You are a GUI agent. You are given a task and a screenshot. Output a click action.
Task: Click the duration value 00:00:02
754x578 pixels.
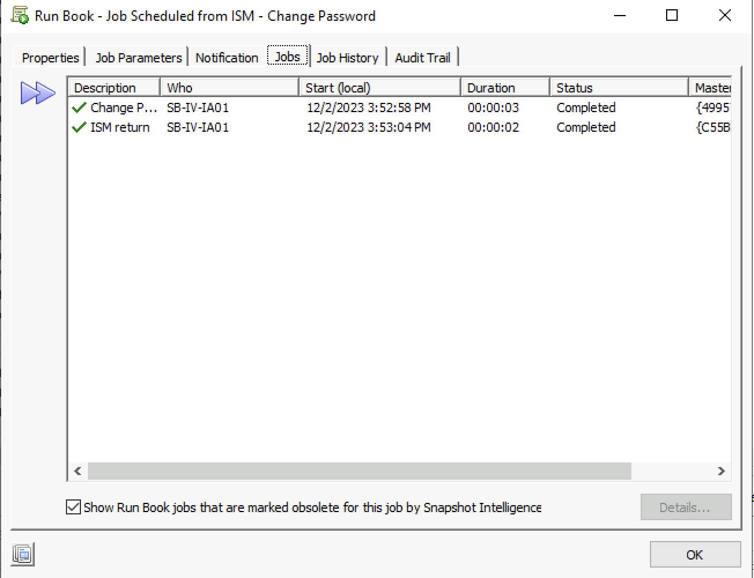tap(493, 127)
